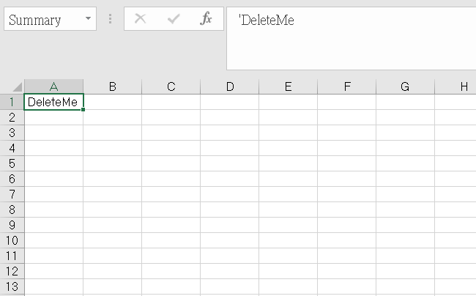Screen dimensions: 476x296
Task: Select row 7 header
Action: pos(12,194)
